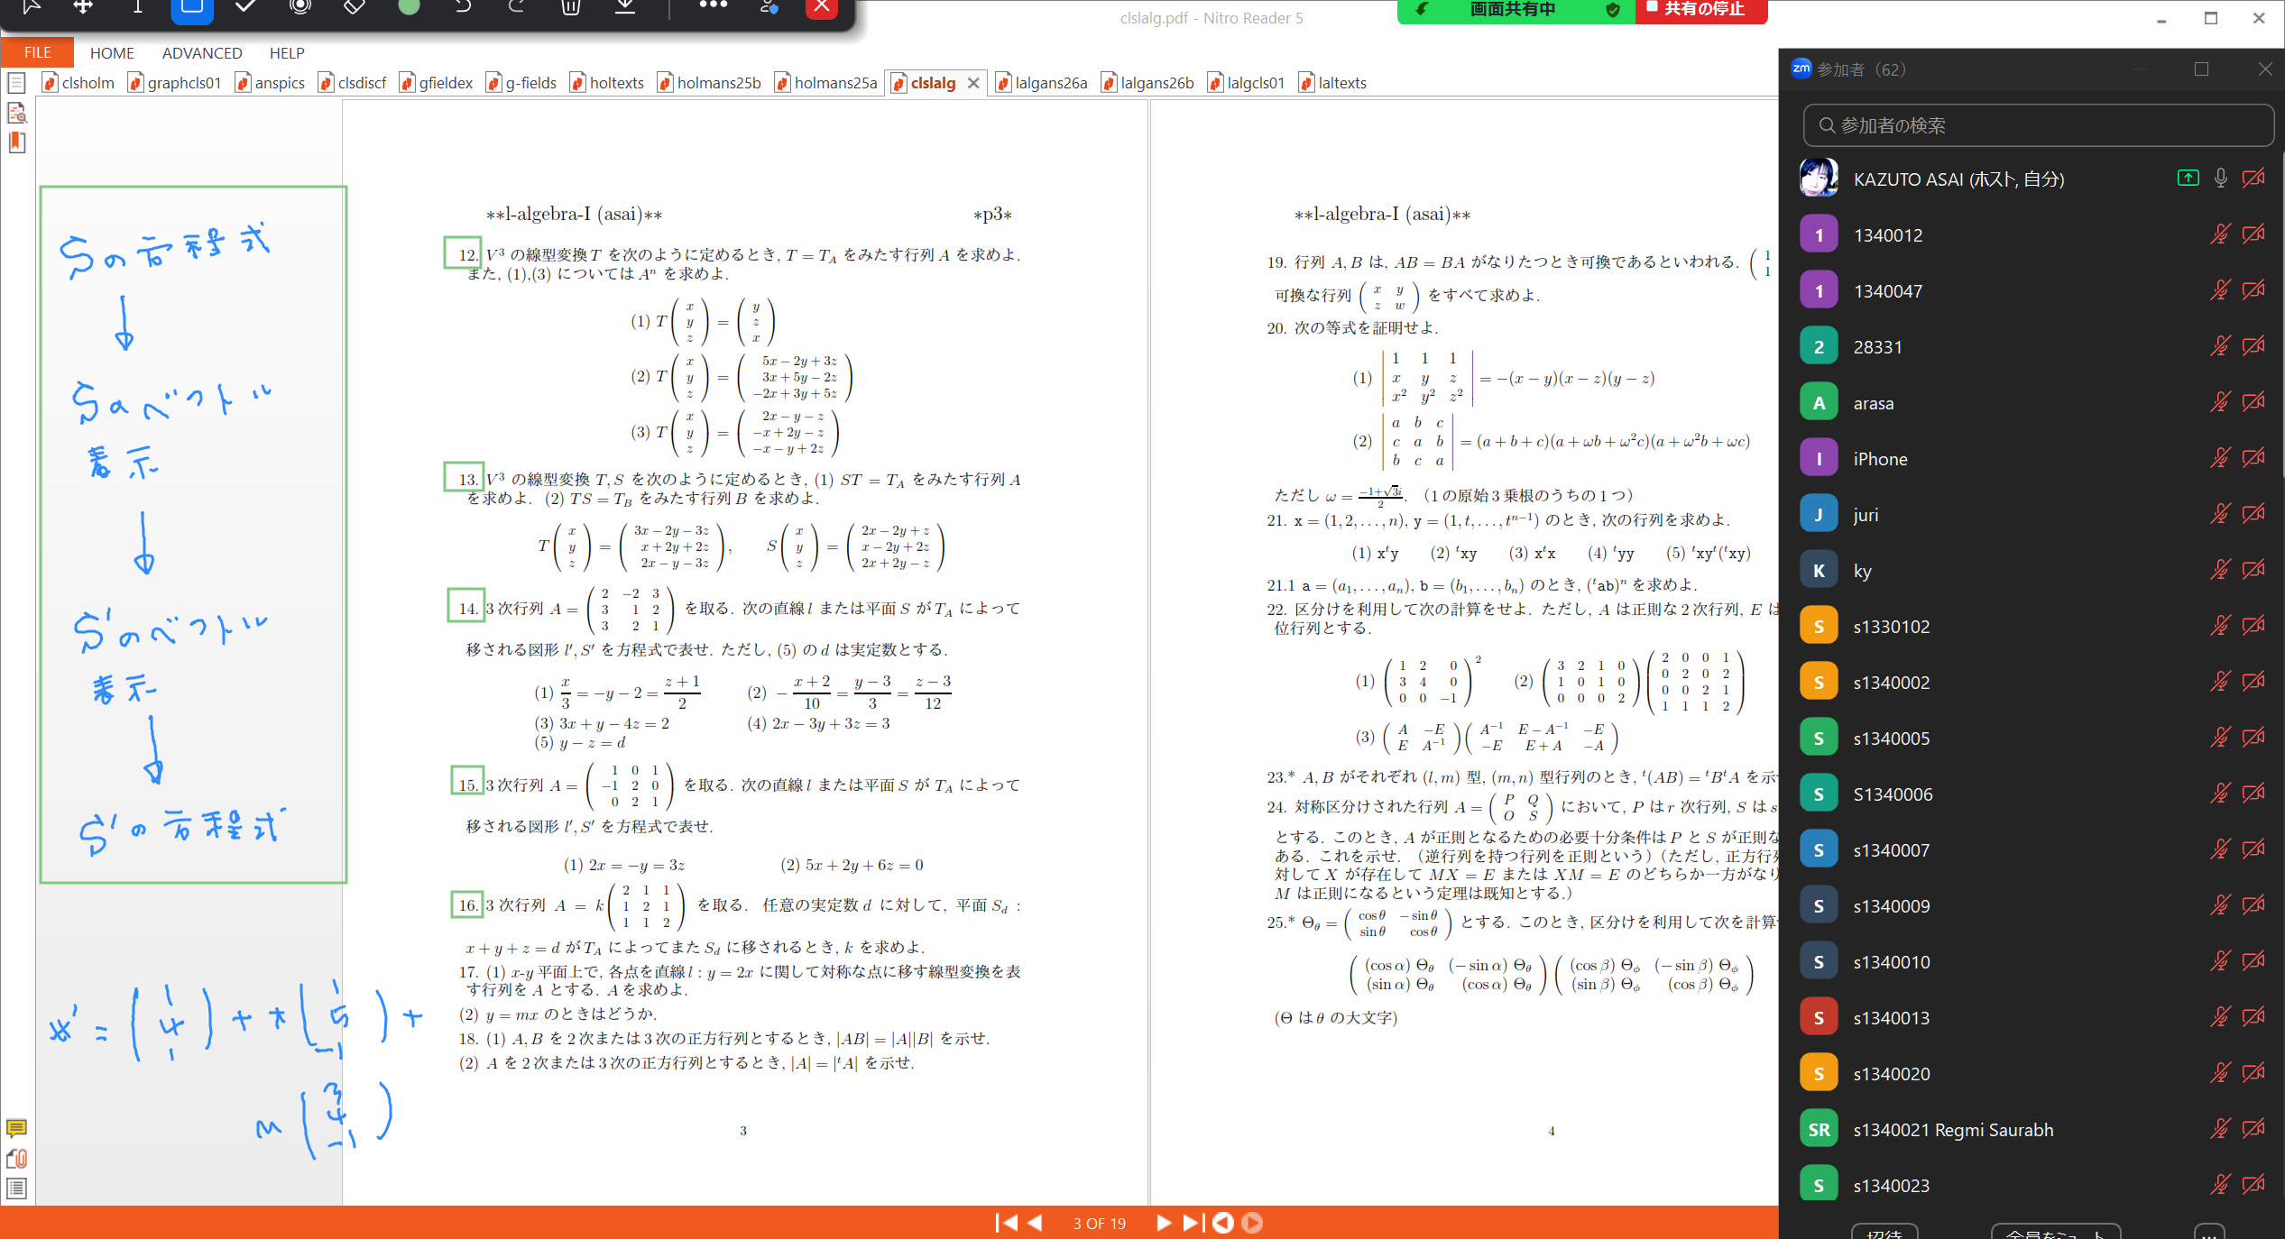Toggle mute for s1340021 Regmi Saurabh
Image resolution: width=2285 pixels, height=1239 pixels.
(2221, 1129)
